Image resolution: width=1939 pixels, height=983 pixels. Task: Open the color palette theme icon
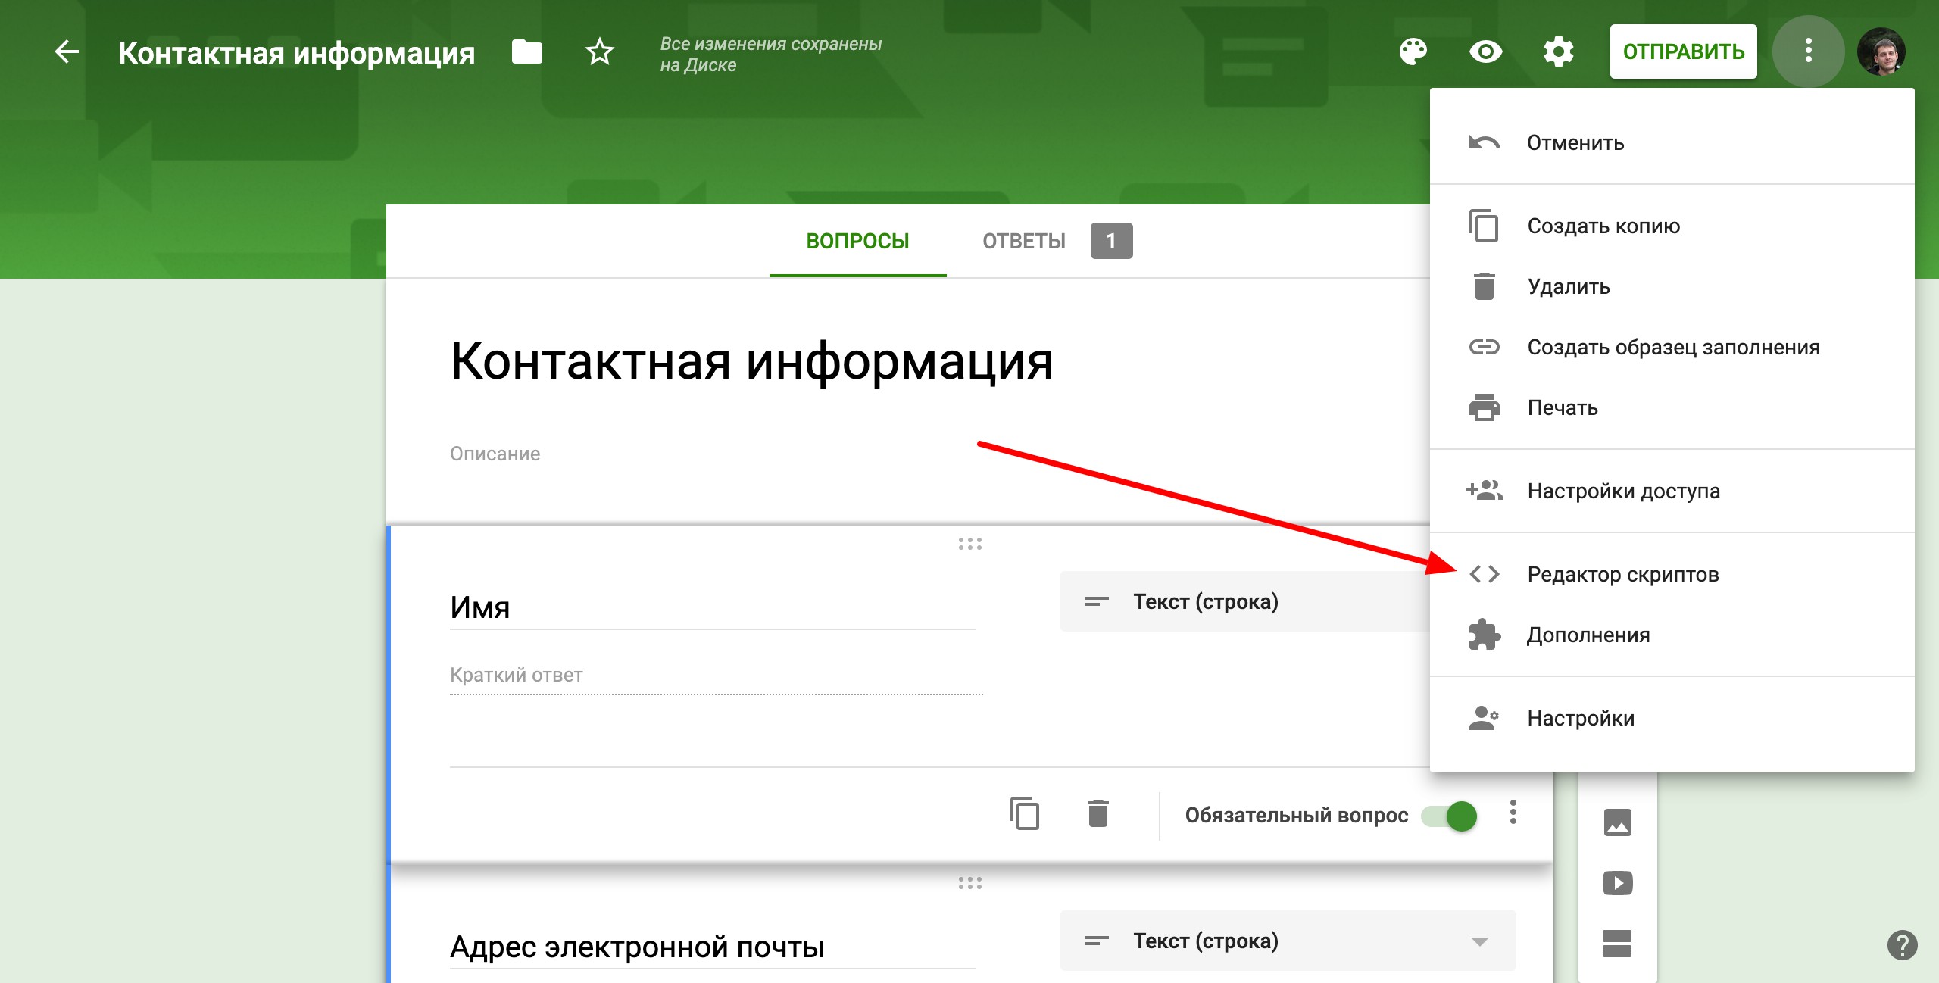point(1413,52)
